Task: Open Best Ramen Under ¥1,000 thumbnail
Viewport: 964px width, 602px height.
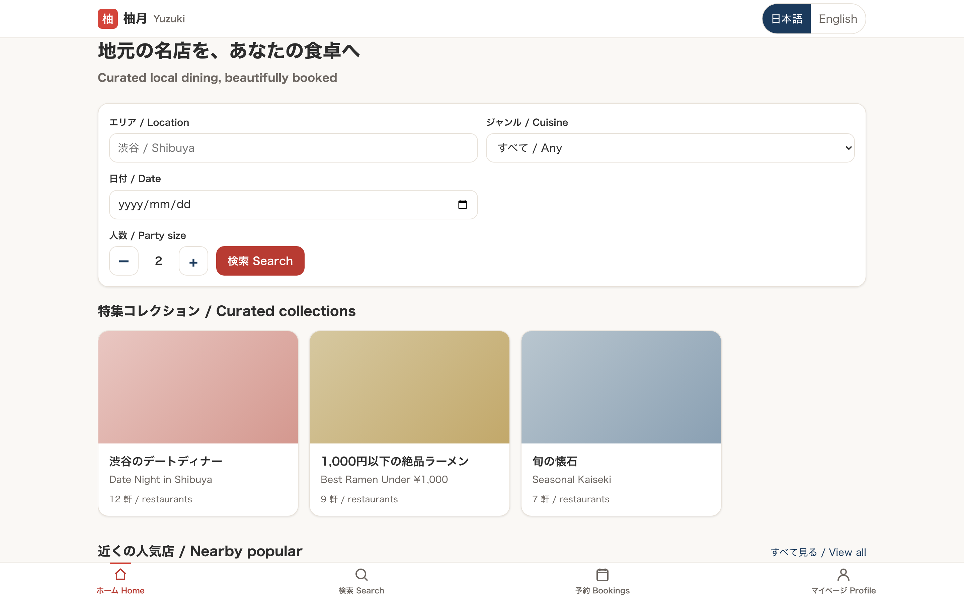Action: [409, 387]
